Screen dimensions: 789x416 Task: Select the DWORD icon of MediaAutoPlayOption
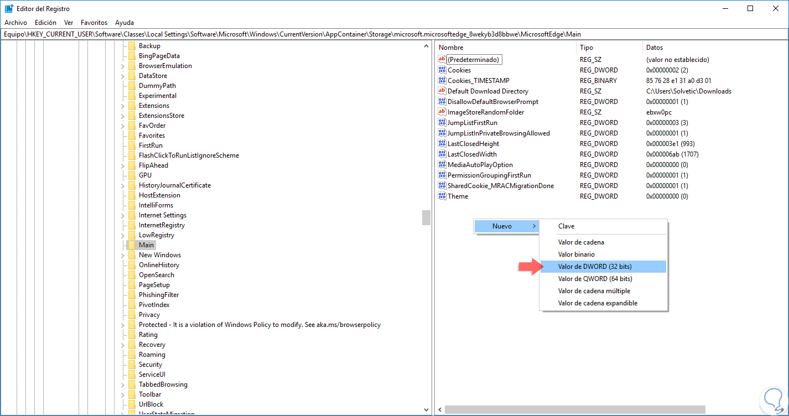(x=442, y=164)
